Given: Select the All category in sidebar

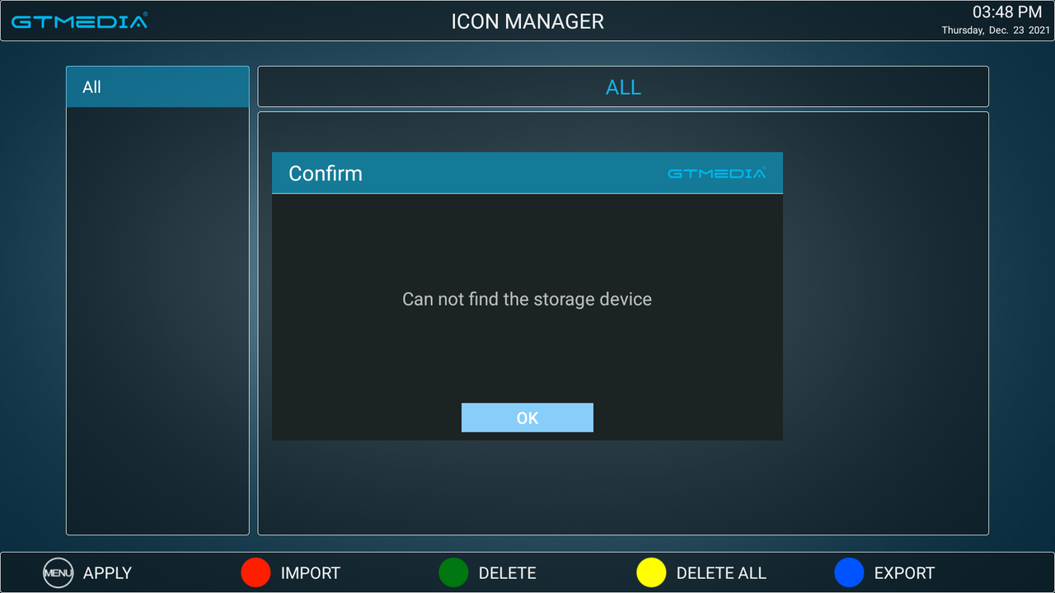Looking at the screenshot, I should coord(157,87).
